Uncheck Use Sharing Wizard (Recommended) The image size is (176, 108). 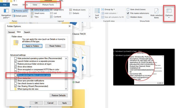(x=16, y=86)
